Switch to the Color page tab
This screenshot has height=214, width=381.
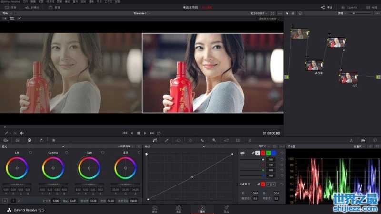coord(202,208)
